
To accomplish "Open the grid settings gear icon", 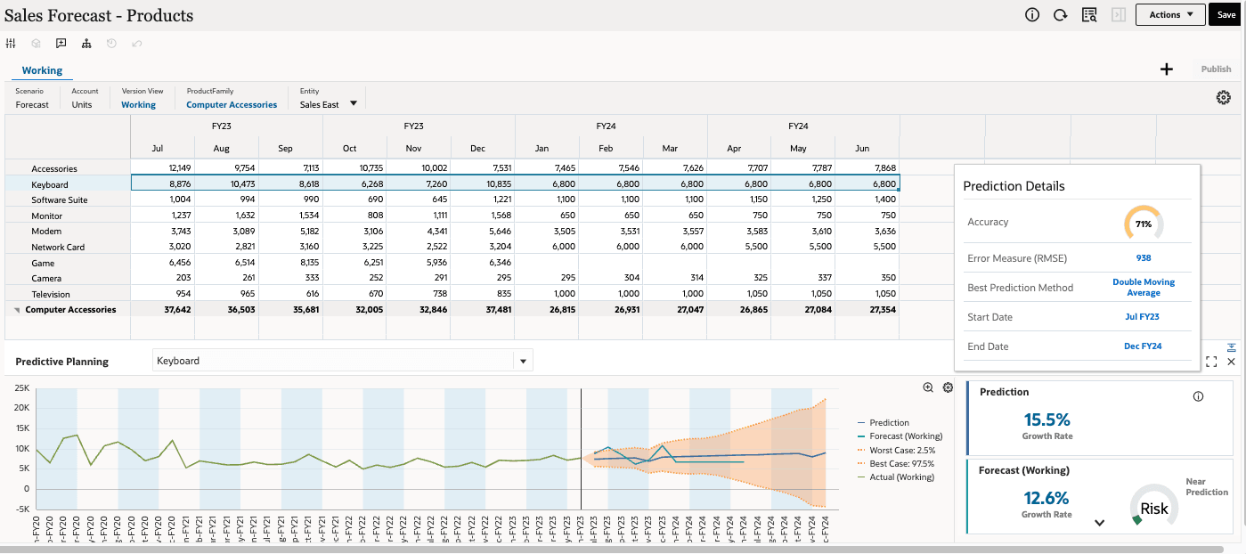I will tap(1223, 98).
